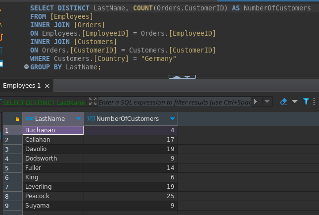Select row header number 8
Screen dimensions: 319x215
pyautogui.click(x=13, y=196)
